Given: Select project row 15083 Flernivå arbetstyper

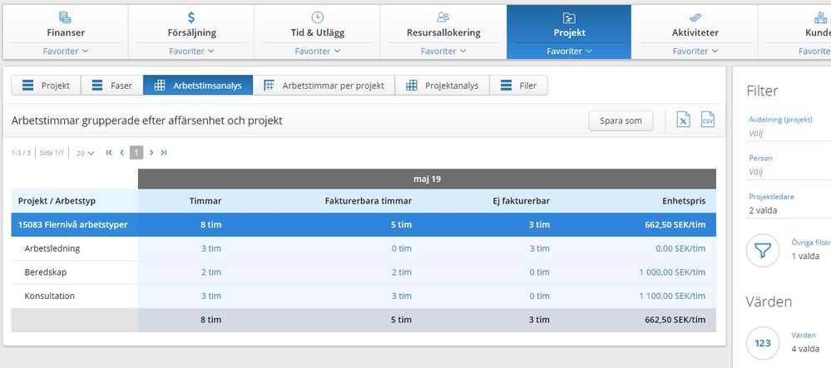Looking at the screenshot, I should click(73, 224).
